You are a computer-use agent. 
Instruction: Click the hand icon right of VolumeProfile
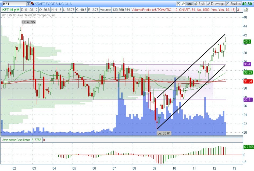[x=246, y=10]
